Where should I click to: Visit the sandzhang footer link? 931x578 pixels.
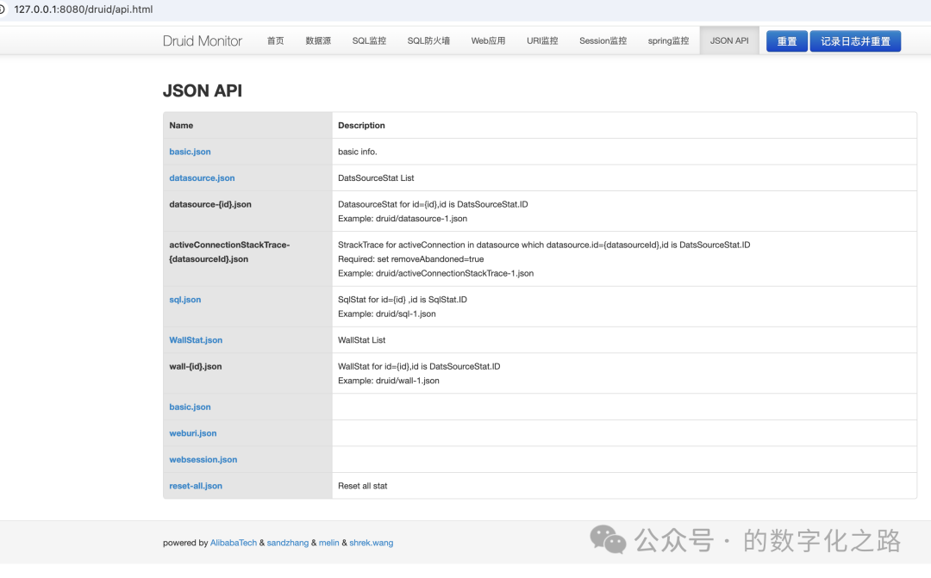287,543
